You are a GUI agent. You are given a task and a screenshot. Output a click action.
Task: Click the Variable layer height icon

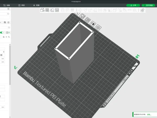click(72, 10)
